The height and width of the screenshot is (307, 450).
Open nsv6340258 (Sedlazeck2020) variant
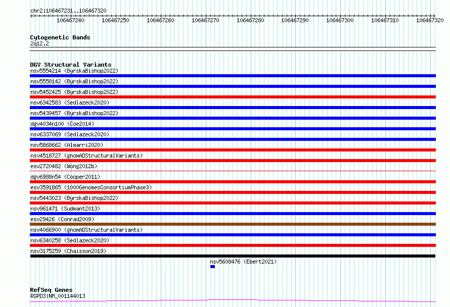[x=70, y=240]
